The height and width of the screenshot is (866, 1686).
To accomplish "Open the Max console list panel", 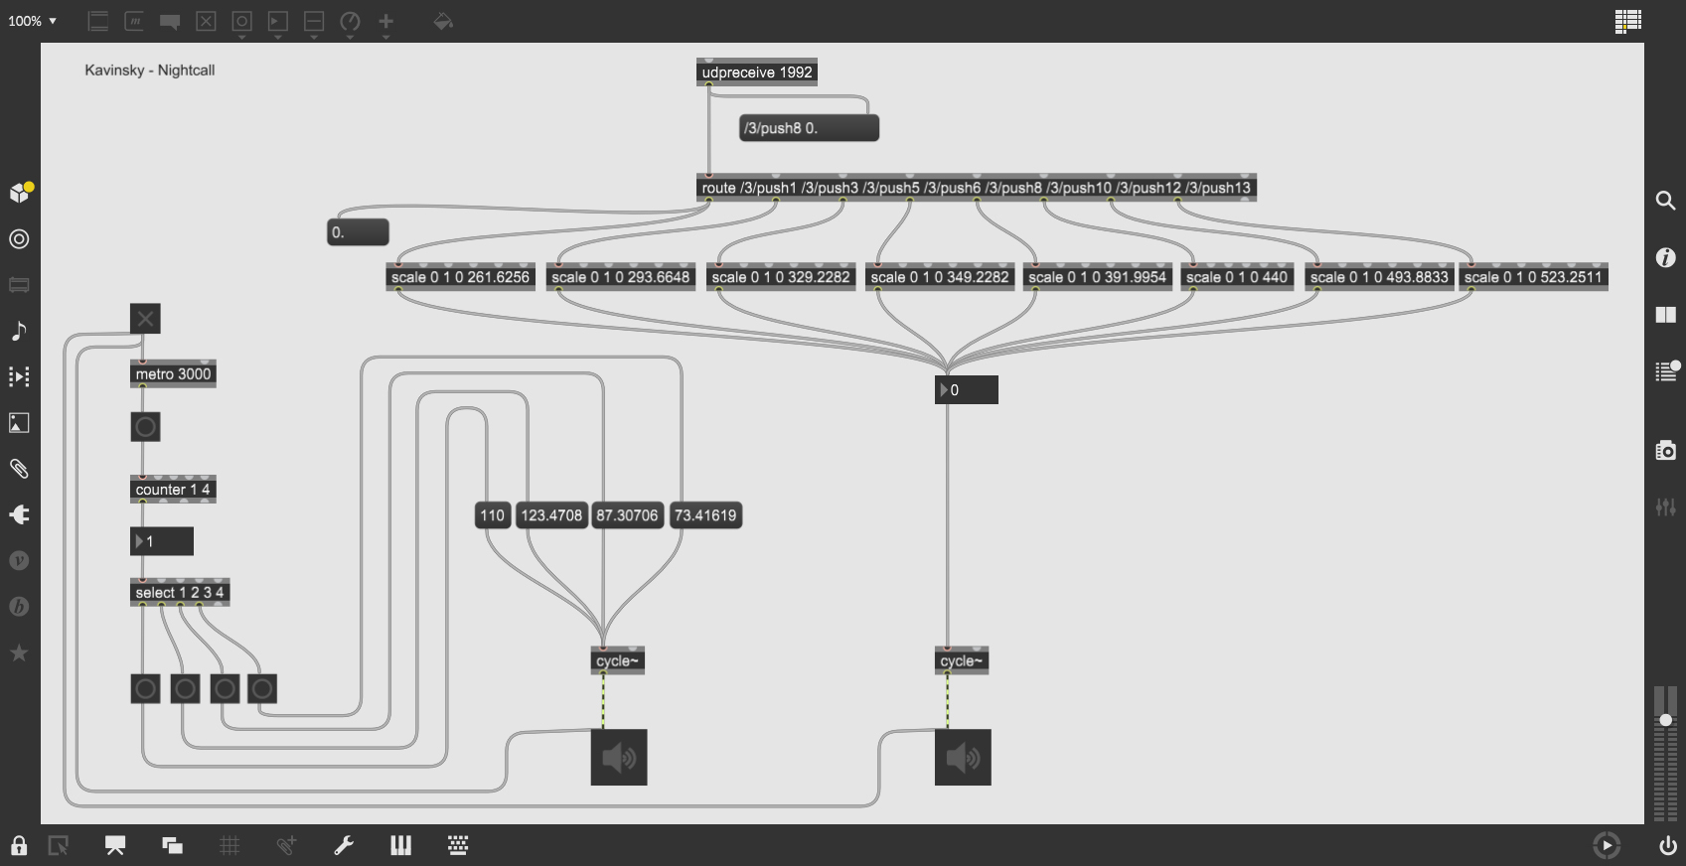I will point(1666,371).
